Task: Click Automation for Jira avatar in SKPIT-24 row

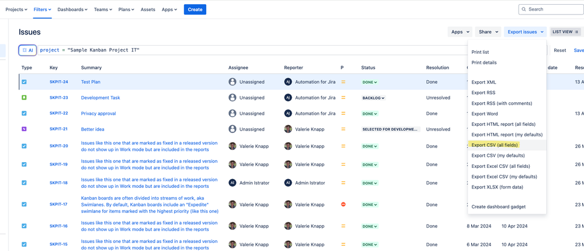Action: 288,82
